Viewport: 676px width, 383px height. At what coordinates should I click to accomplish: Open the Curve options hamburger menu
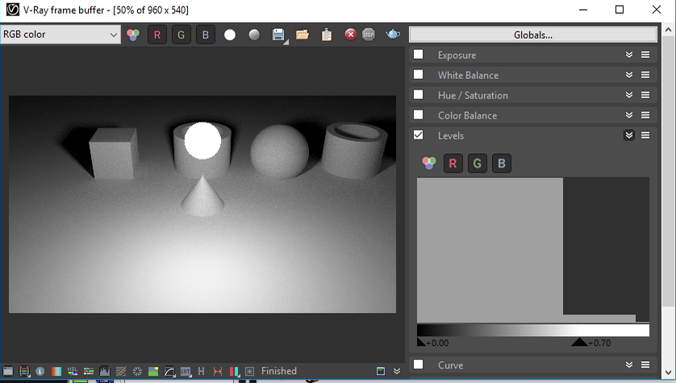pos(645,365)
